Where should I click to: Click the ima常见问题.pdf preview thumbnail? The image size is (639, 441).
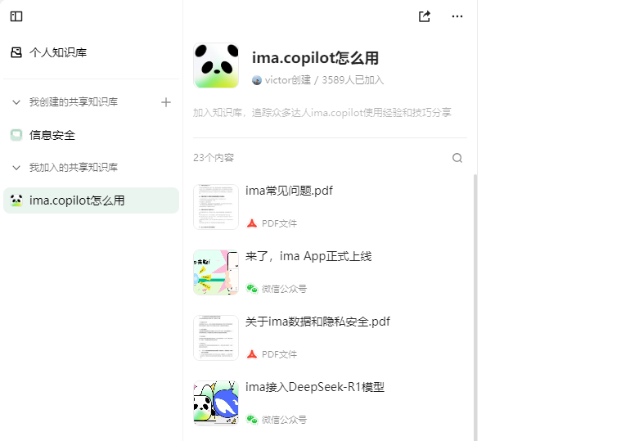[216, 206]
